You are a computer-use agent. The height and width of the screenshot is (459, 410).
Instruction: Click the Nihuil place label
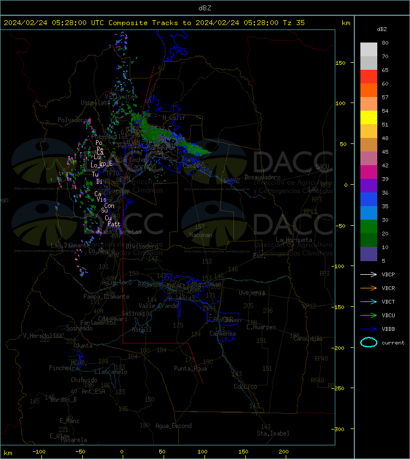142,330
